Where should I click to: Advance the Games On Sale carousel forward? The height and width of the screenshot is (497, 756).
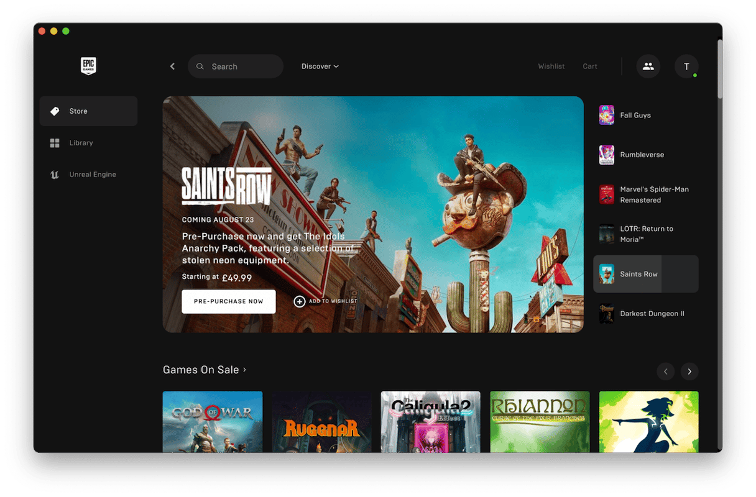[689, 371]
